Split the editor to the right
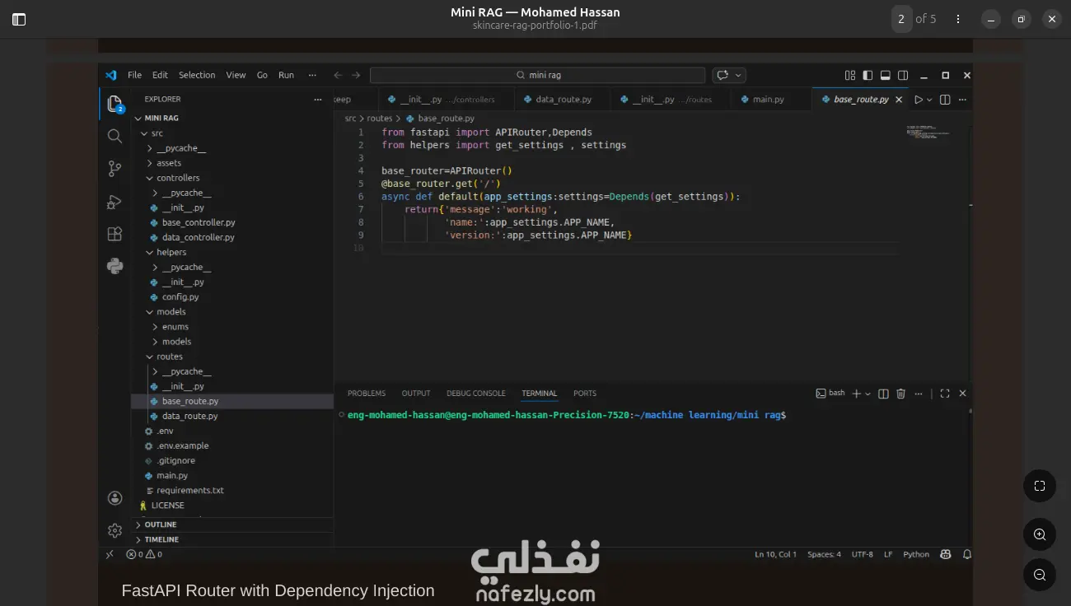This screenshot has height=606, width=1071. click(945, 100)
